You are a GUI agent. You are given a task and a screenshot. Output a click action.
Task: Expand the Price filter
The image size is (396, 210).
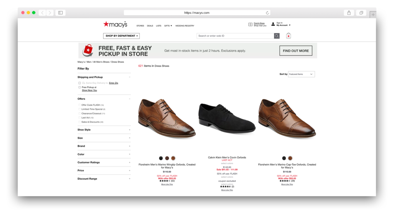(104, 171)
